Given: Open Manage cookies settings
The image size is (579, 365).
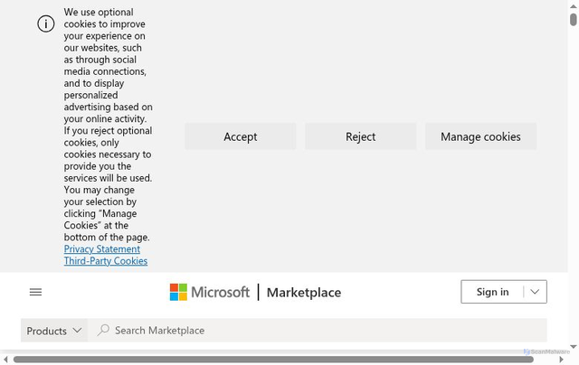Looking at the screenshot, I should click(x=480, y=136).
